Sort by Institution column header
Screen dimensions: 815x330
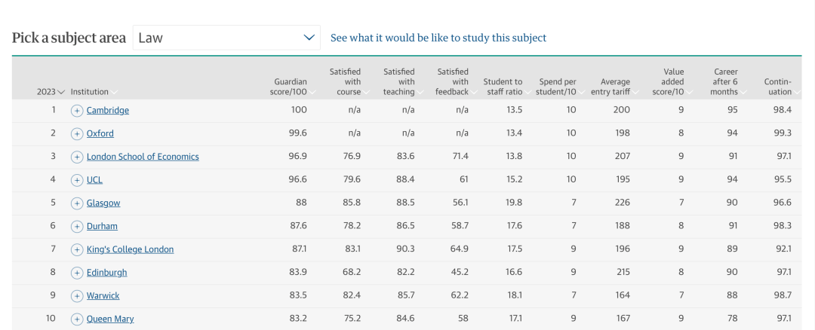[x=94, y=92]
